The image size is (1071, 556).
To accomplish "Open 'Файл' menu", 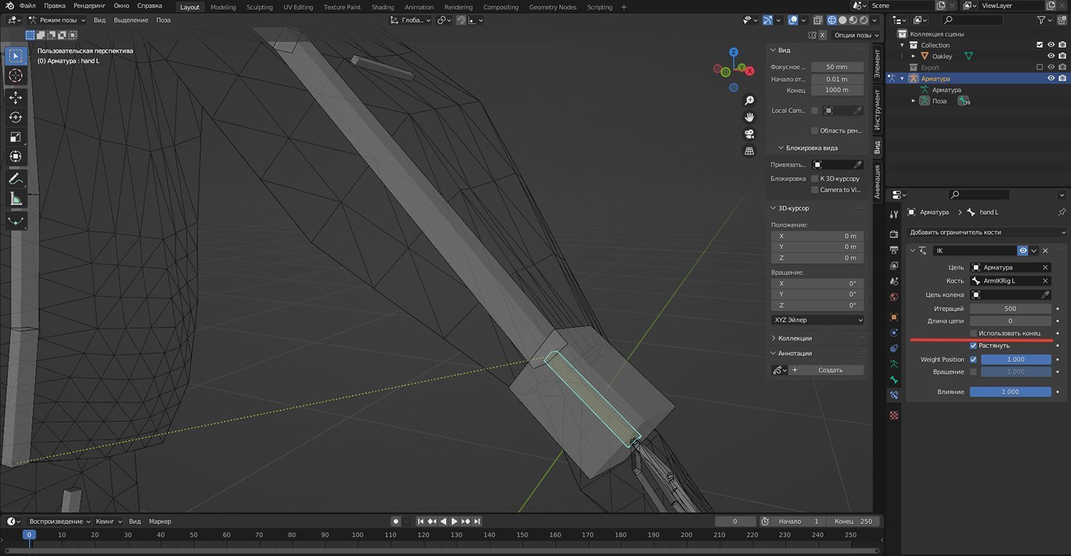I will 27,6.
